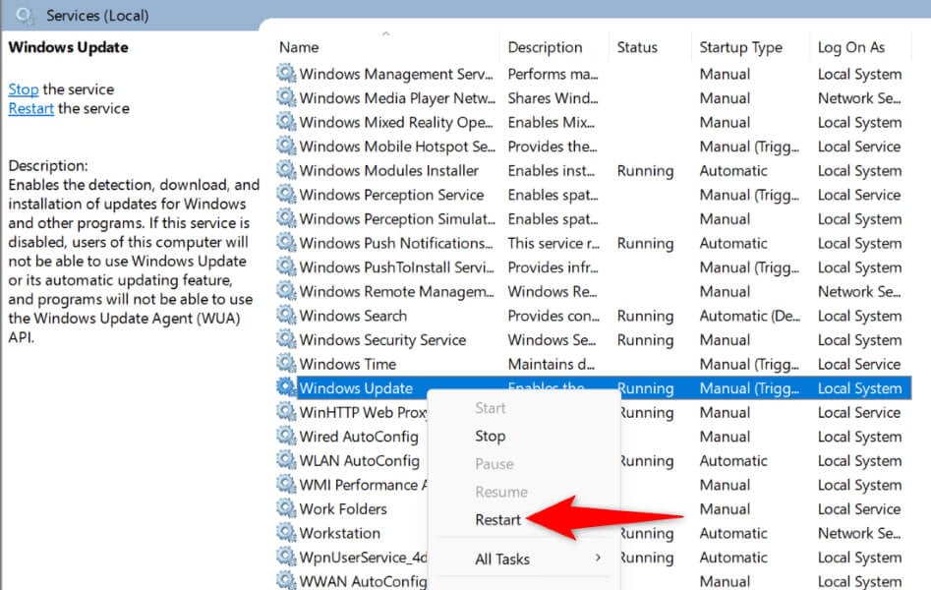Click 'Shares Wind...' description text
This screenshot has width=931, height=590.
click(x=553, y=98)
